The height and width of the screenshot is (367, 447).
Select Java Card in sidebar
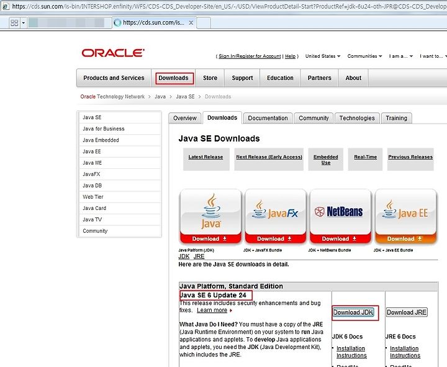[x=120, y=208]
